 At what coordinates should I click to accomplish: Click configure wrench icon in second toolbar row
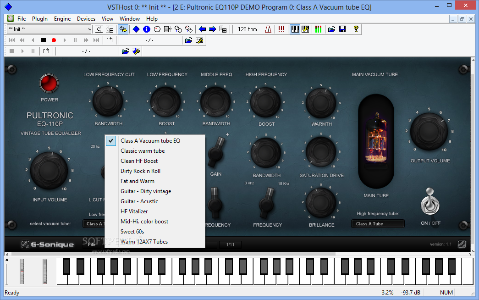pos(199,40)
